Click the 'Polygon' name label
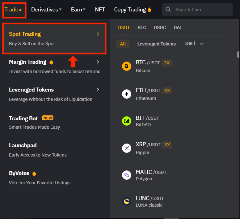240x219 pixels. tap(144, 179)
